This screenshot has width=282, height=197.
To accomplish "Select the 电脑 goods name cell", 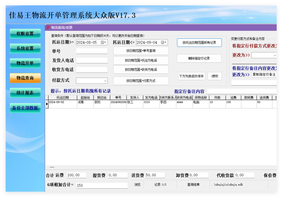I will (x=201, y=104).
